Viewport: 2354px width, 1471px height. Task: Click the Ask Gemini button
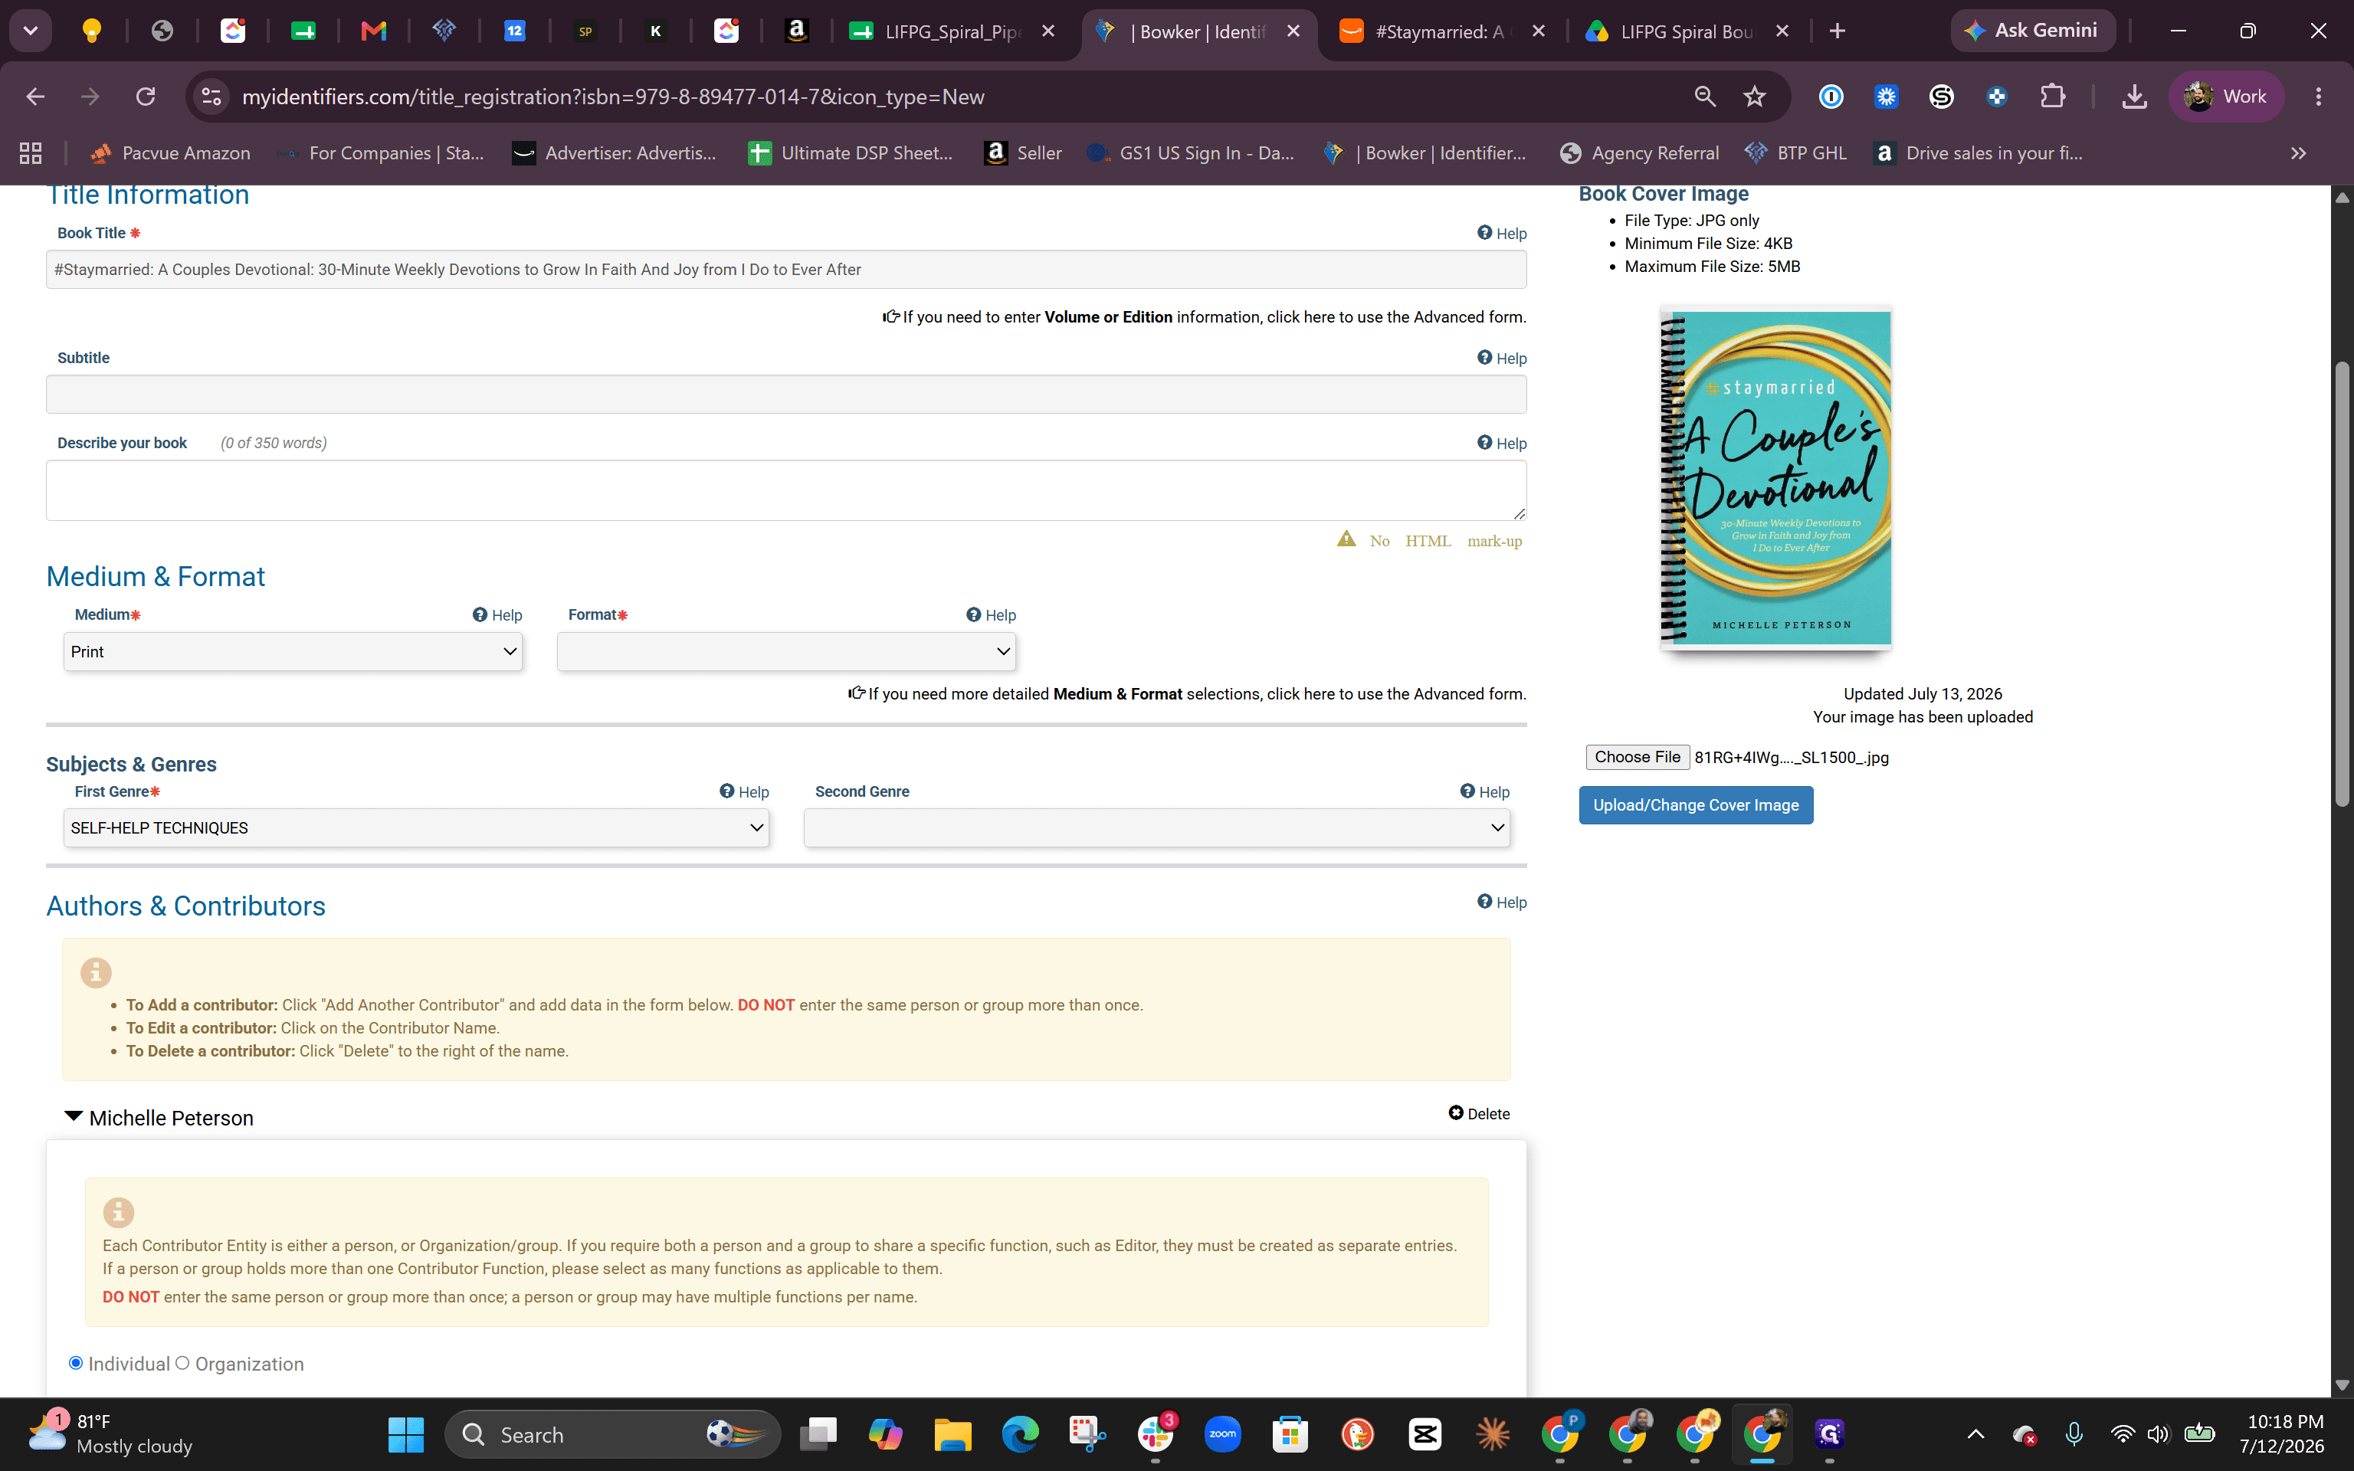[2032, 31]
